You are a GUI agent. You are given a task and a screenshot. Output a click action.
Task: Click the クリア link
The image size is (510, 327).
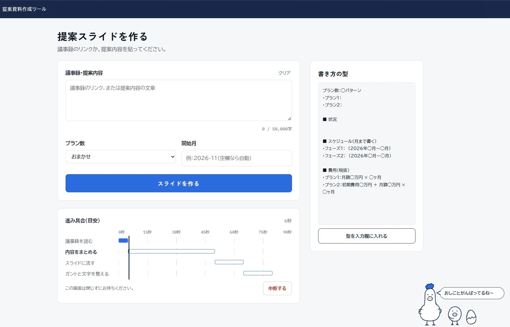284,73
